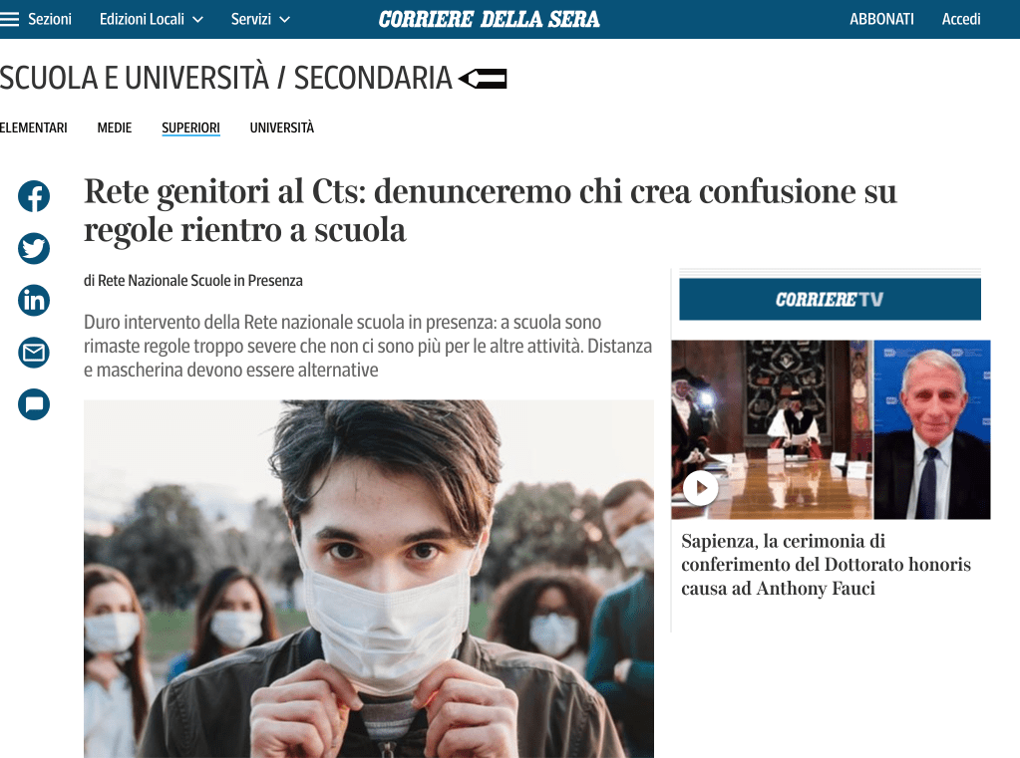Play the Fauci ceremony video
This screenshot has width=1020, height=758.
[x=700, y=487]
